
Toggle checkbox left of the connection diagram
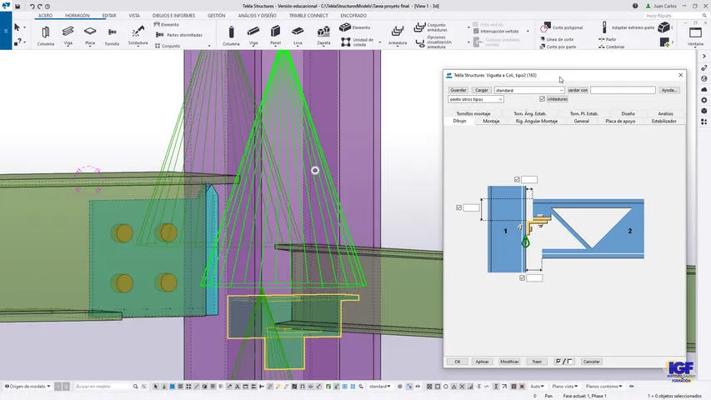(x=459, y=207)
